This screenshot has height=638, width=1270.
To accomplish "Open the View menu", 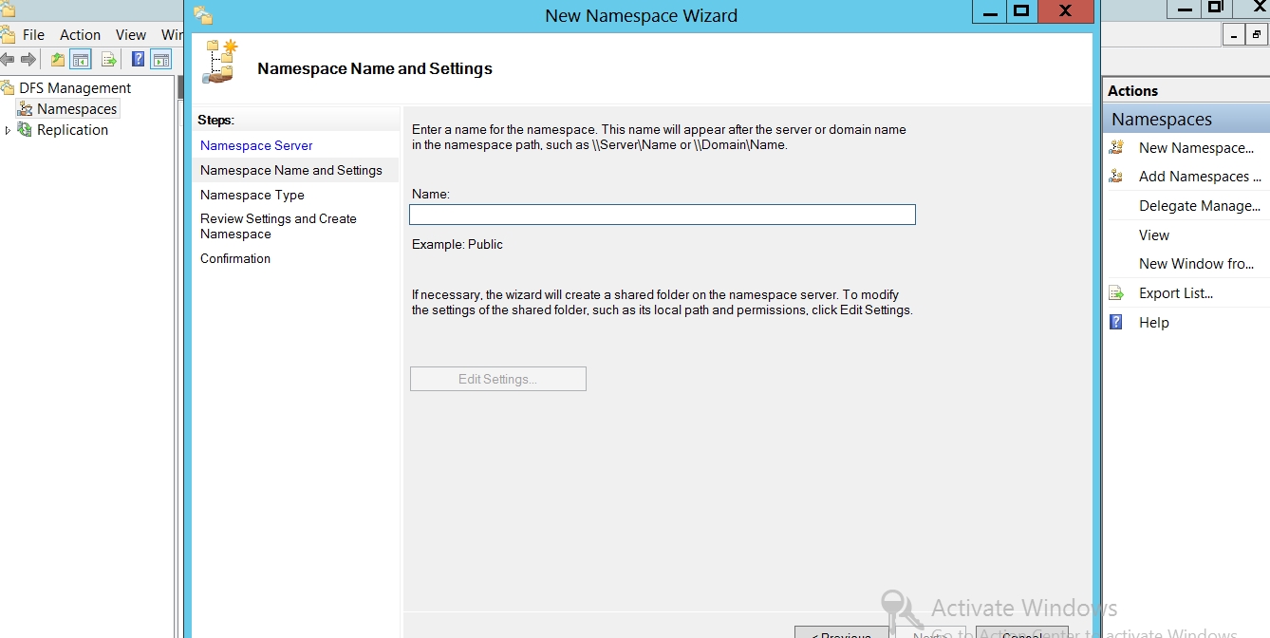I will click(131, 34).
